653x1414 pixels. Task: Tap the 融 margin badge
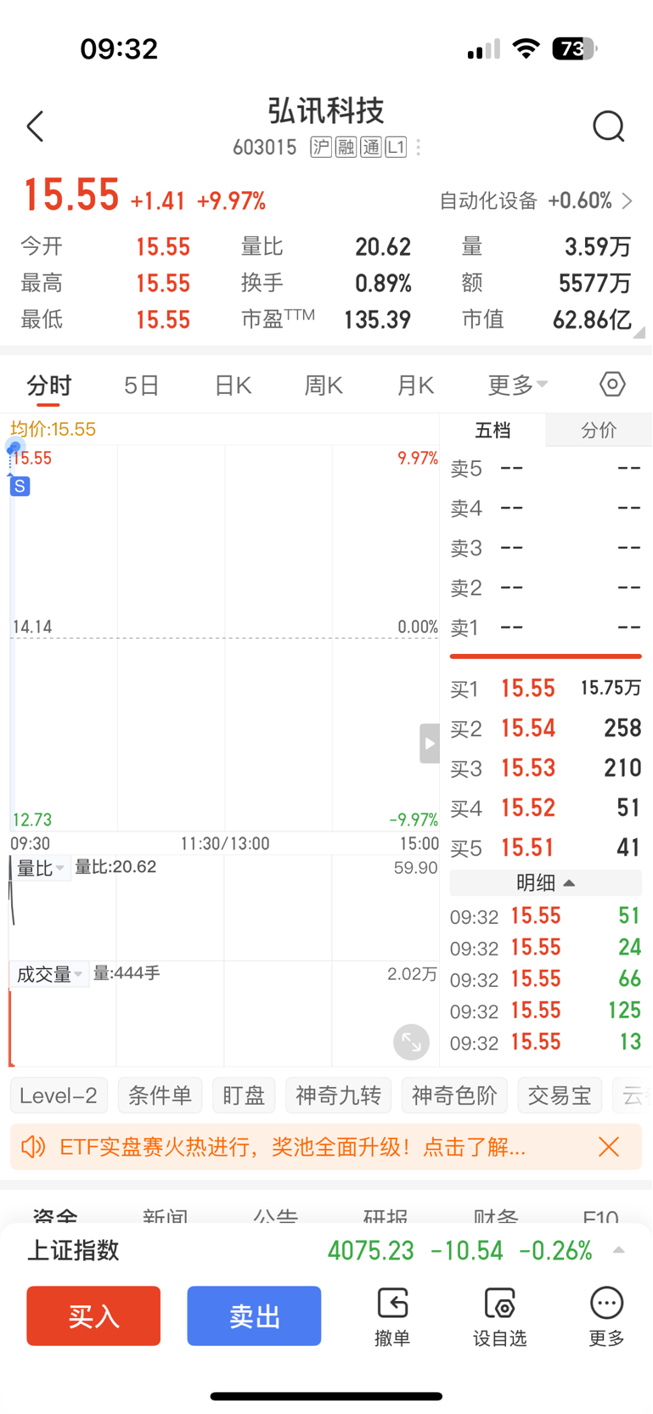[346, 148]
